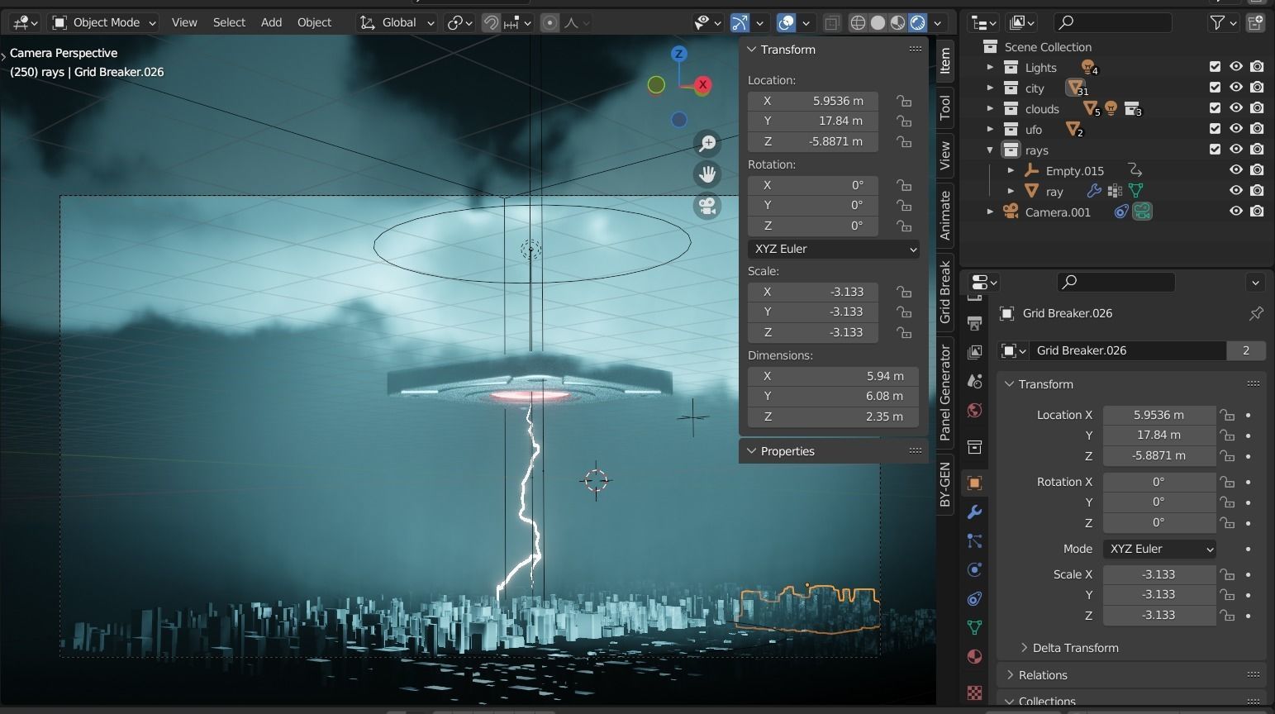Hide Empty.015 with its eye icon

coord(1236,170)
